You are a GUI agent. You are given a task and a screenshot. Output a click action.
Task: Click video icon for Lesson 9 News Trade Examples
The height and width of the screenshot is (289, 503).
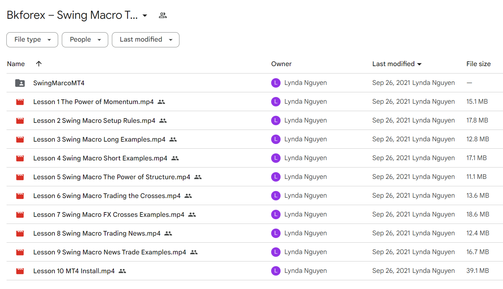[x=20, y=252]
